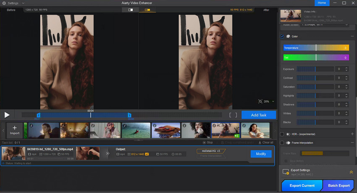Image resolution: width=357 pixels, height=193 pixels.
Task: Click the bracket trim range icon
Action: 233,115
